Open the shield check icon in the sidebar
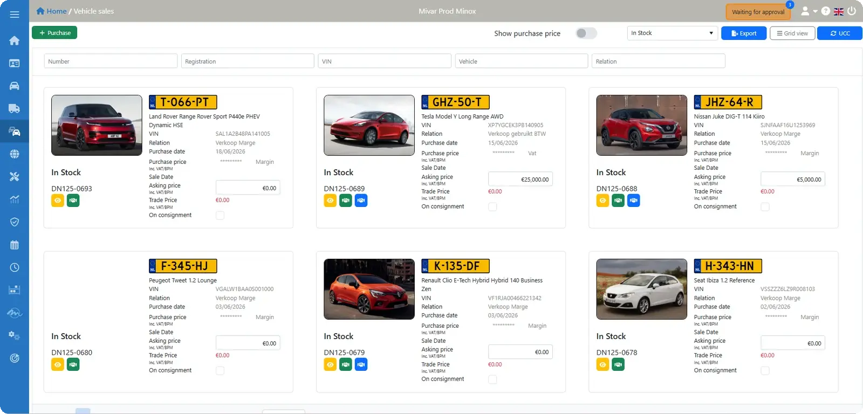The image size is (863, 414). [x=15, y=222]
